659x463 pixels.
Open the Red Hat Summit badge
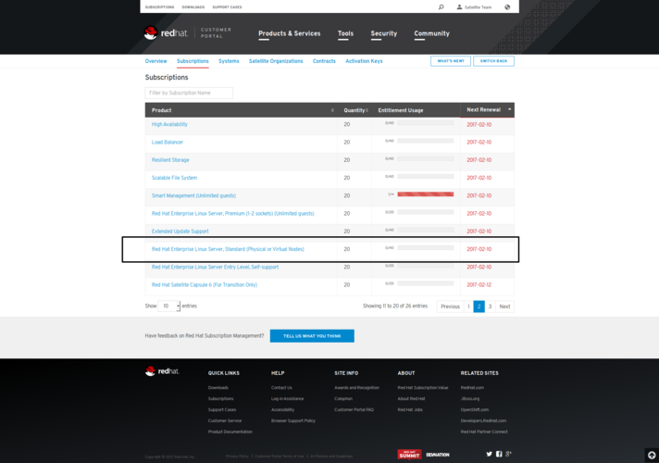pyautogui.click(x=409, y=454)
